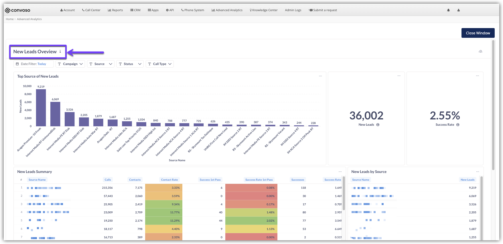Click the Convoso logo

pyautogui.click(x=18, y=10)
